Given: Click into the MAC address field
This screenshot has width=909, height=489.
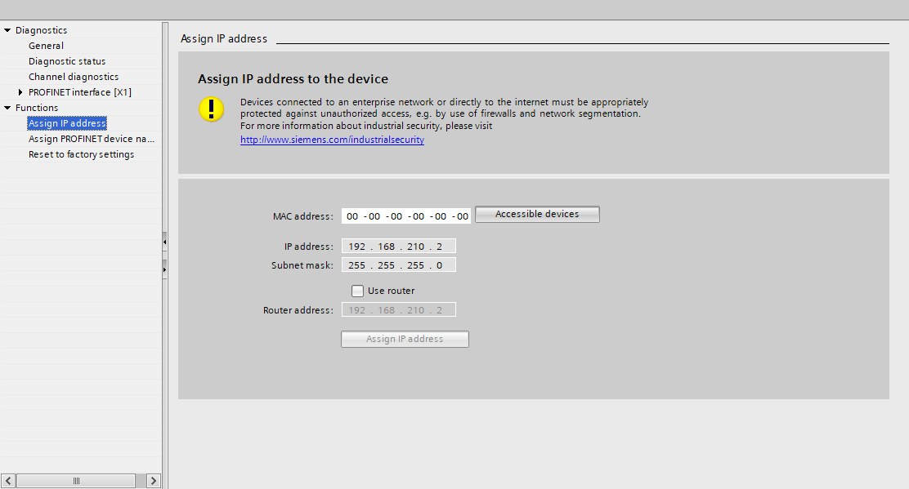Looking at the screenshot, I should click(405, 215).
